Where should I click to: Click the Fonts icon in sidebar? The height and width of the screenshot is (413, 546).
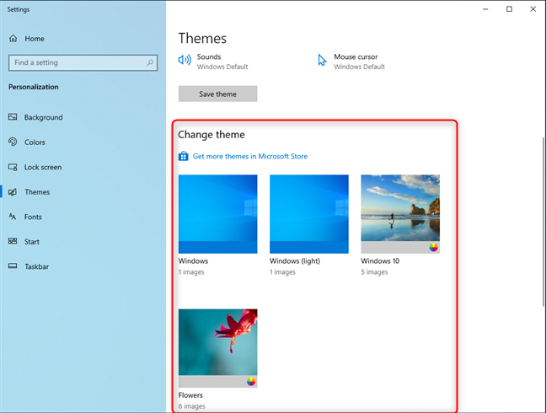click(13, 217)
